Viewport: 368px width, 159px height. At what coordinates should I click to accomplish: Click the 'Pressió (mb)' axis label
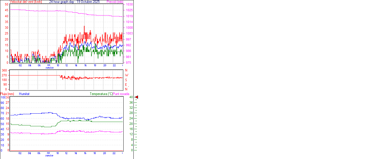115,2
